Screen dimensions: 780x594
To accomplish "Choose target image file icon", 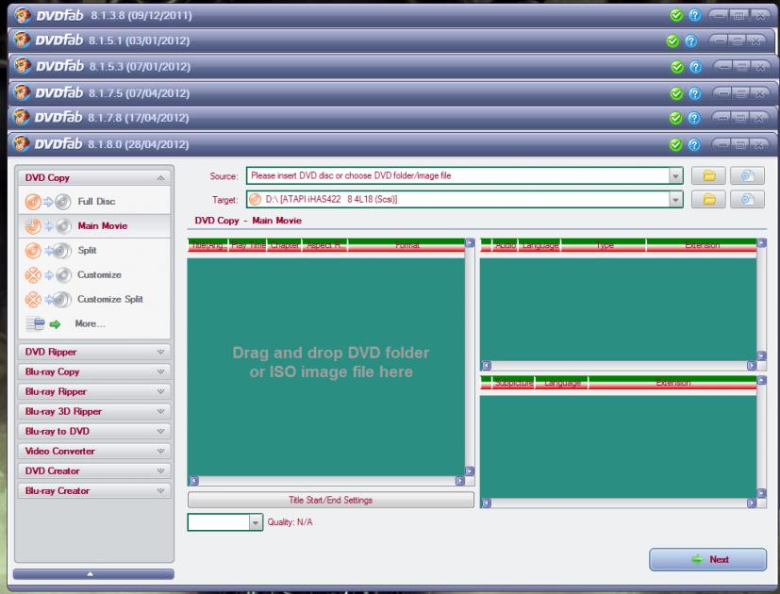I will tap(747, 200).
